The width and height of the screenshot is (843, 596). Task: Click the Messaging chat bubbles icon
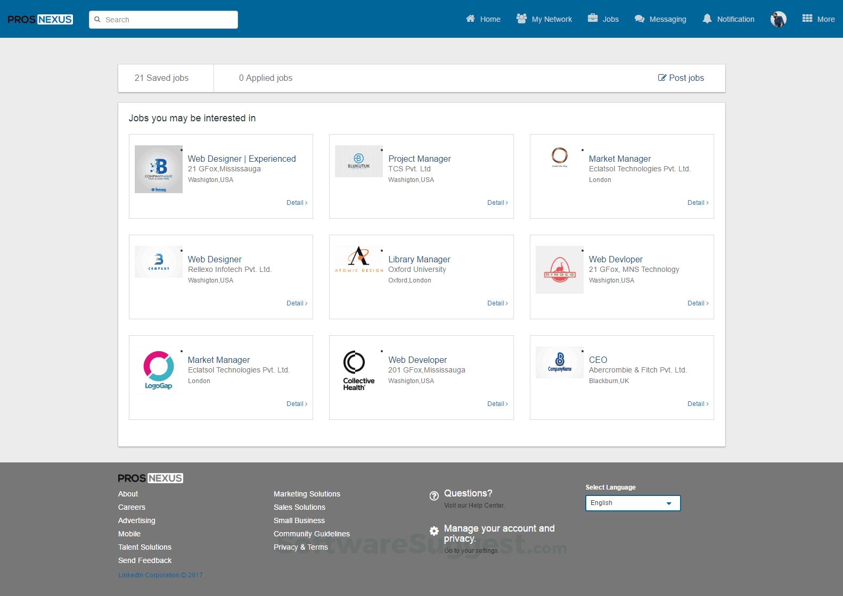(640, 19)
